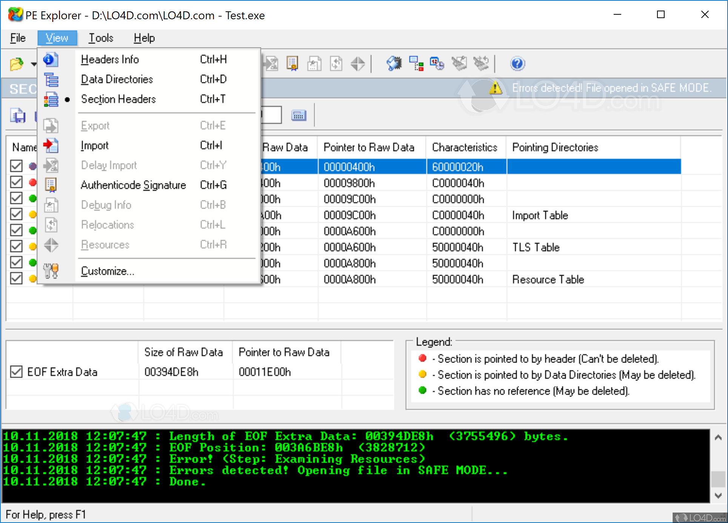Open the Help menu
The height and width of the screenshot is (523, 728).
[x=144, y=38]
